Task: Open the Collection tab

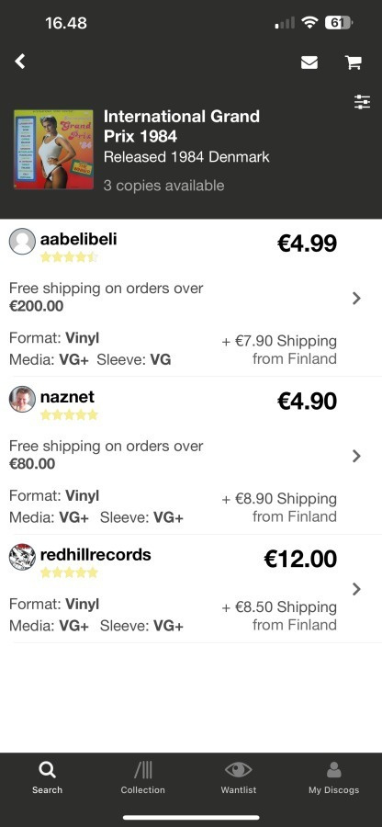Action: (x=142, y=778)
